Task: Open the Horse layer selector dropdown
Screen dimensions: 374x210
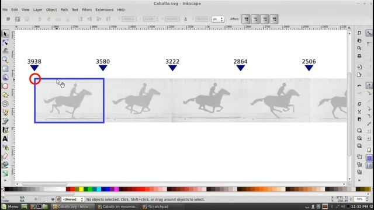Action: click(73, 199)
